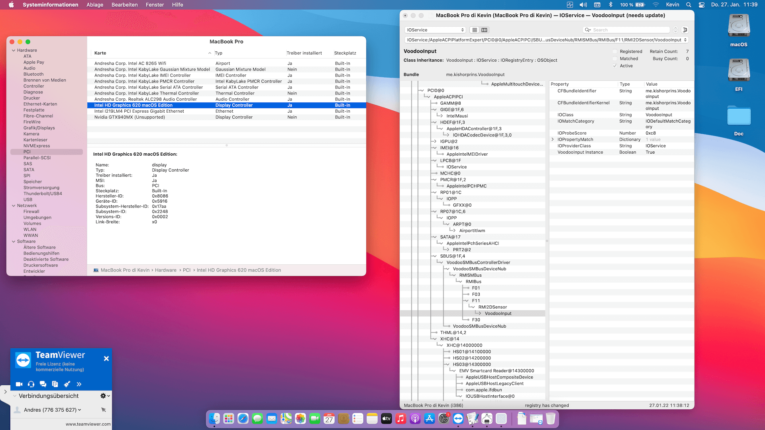
Task: Toggle the Registered checkbox
Action: click(x=615, y=51)
